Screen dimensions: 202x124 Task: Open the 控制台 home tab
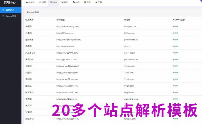coord(30,2)
